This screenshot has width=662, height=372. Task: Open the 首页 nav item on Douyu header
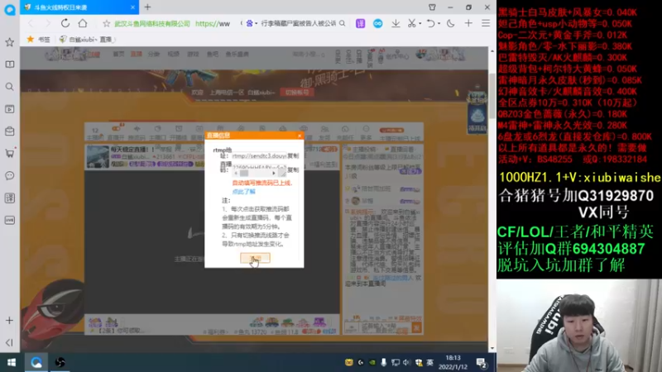[x=118, y=54]
